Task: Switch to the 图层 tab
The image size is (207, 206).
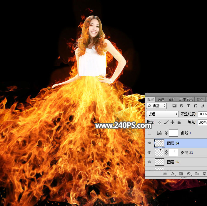Action: click(150, 99)
